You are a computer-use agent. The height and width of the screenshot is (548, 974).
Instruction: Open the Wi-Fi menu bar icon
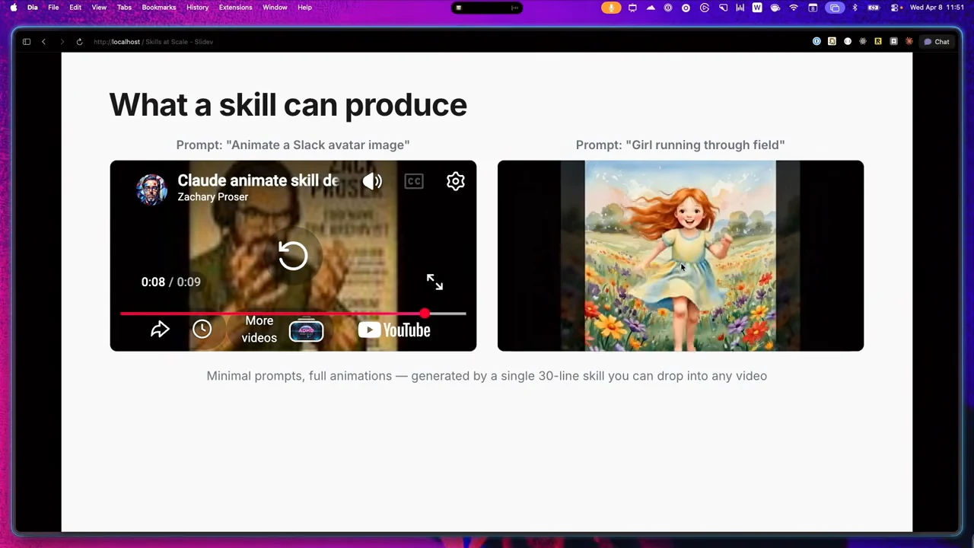click(794, 8)
